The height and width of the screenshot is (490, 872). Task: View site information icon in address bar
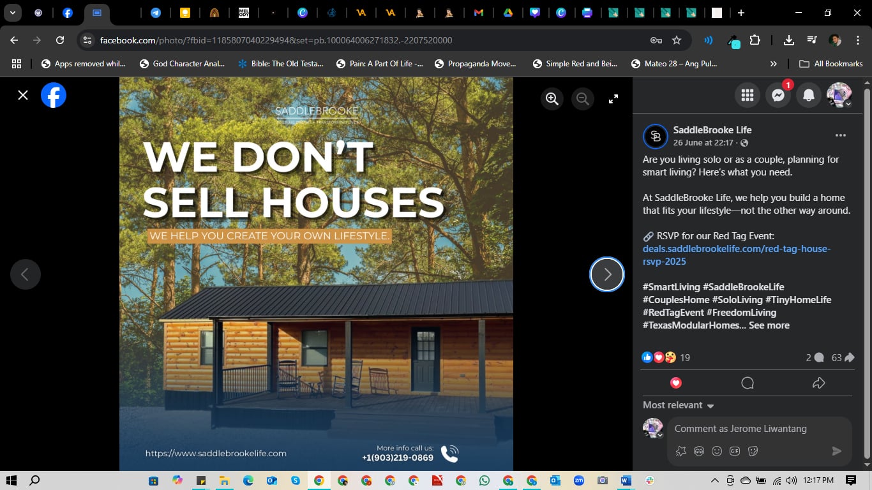click(88, 40)
